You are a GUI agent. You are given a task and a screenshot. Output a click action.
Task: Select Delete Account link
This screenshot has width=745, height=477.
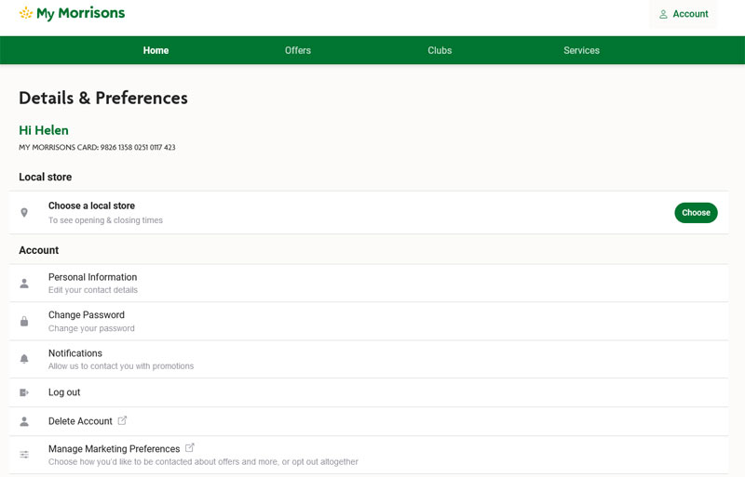(369, 421)
